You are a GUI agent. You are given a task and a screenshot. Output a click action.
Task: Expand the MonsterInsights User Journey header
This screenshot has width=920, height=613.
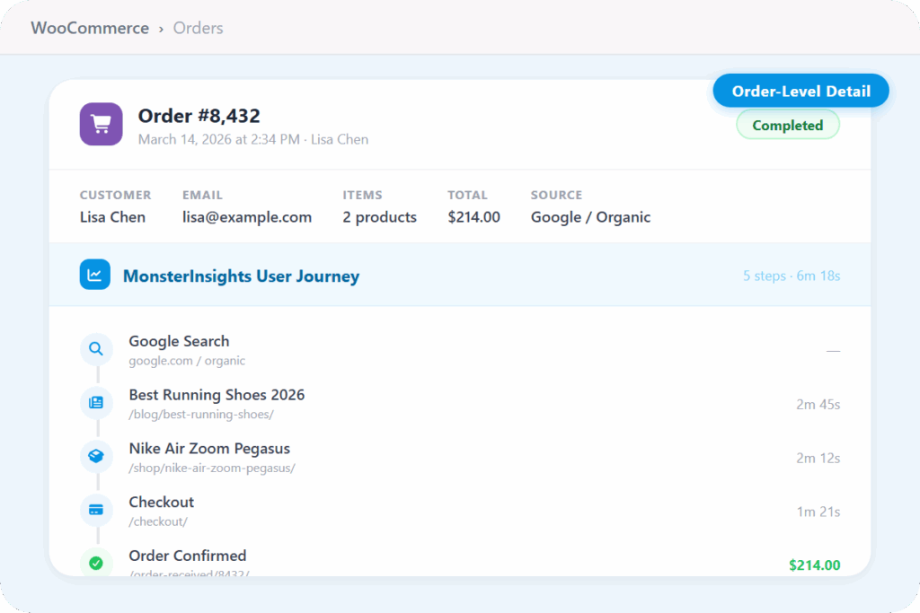click(241, 276)
